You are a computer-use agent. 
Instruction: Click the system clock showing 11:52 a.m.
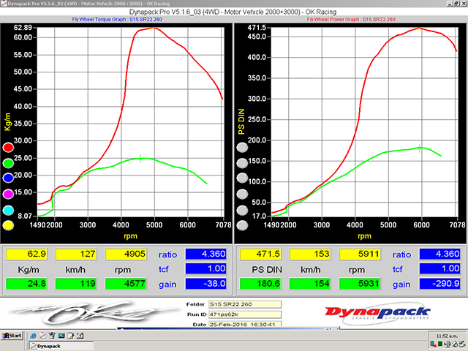447,336
